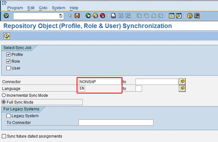Image resolution: width=218 pixels, height=142 pixels.
Task: Click the To Connector input field
Action: tap(116, 123)
